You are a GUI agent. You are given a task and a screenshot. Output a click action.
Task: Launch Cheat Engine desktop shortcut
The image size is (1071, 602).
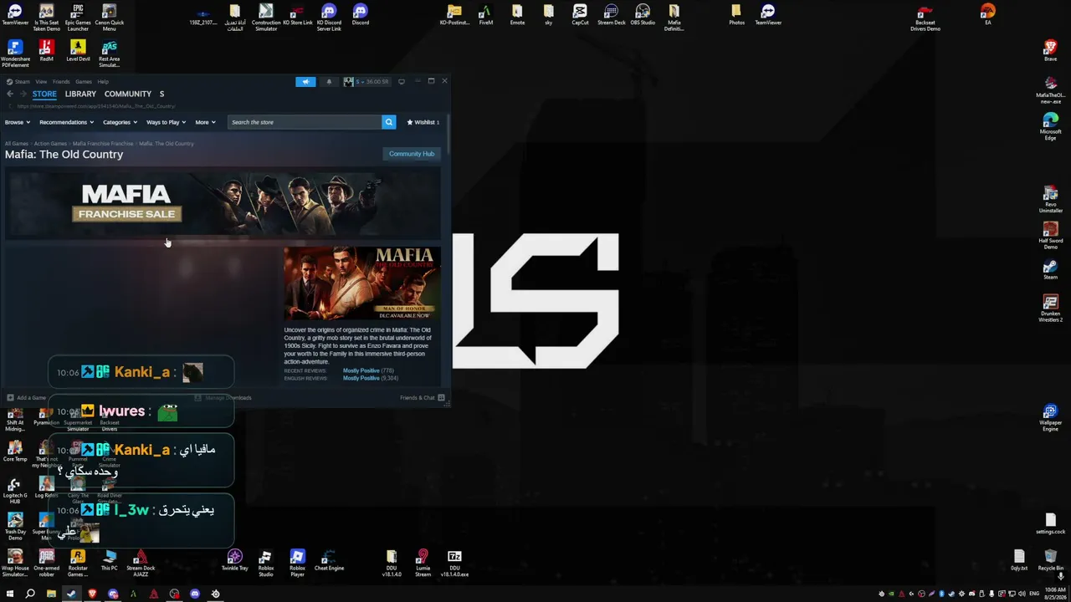[329, 560]
